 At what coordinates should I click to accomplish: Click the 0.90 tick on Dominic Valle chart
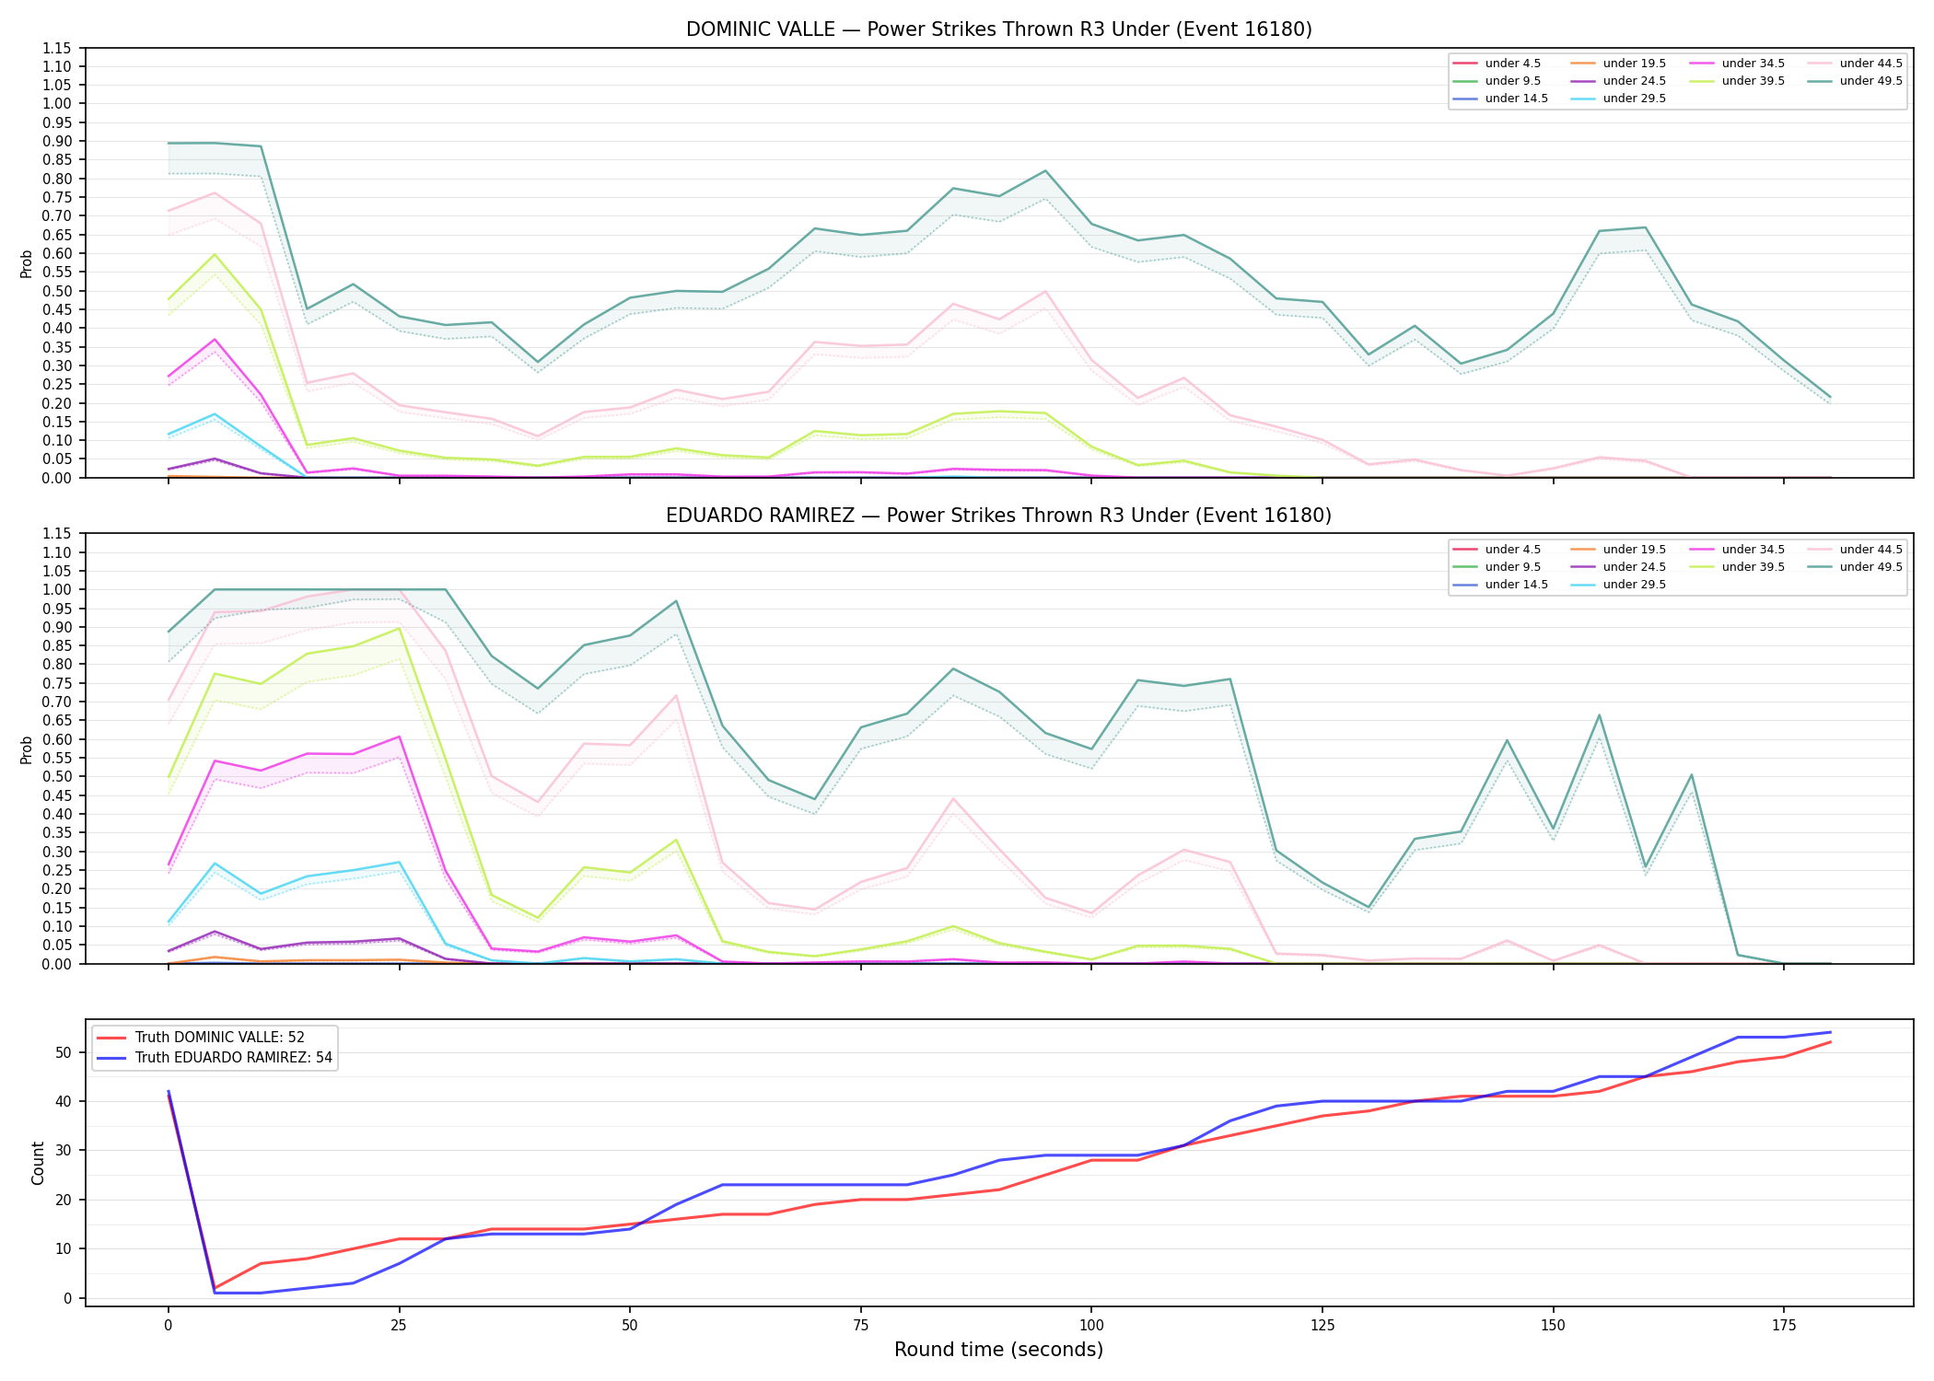(x=58, y=142)
